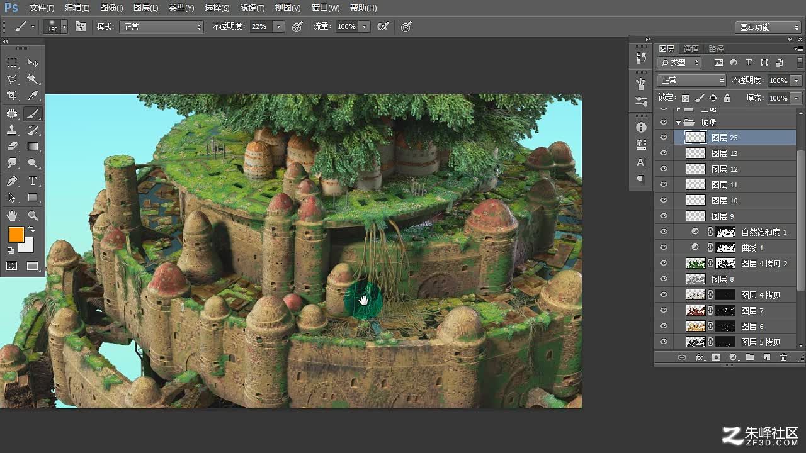The height and width of the screenshot is (453, 806).
Task: Choose the Eraser tool
Action: tap(12, 147)
